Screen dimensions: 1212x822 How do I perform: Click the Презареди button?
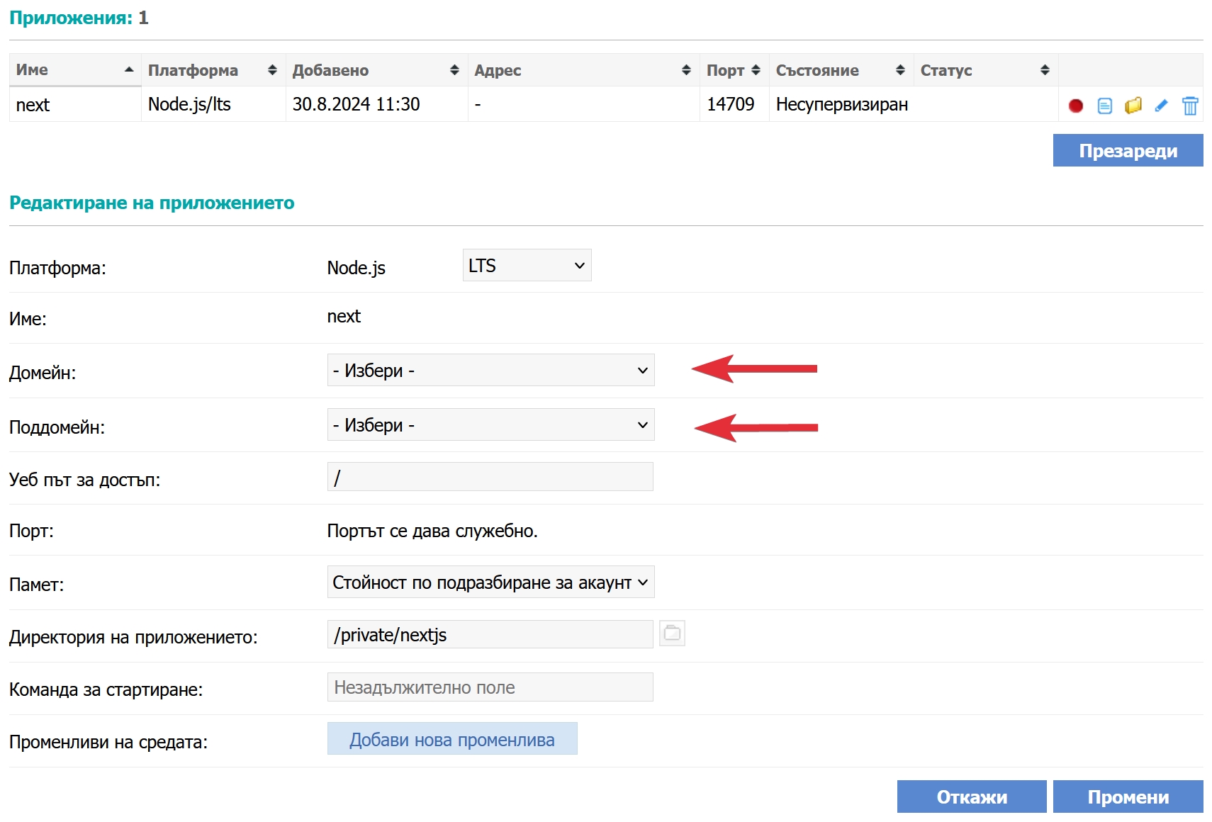1128,151
